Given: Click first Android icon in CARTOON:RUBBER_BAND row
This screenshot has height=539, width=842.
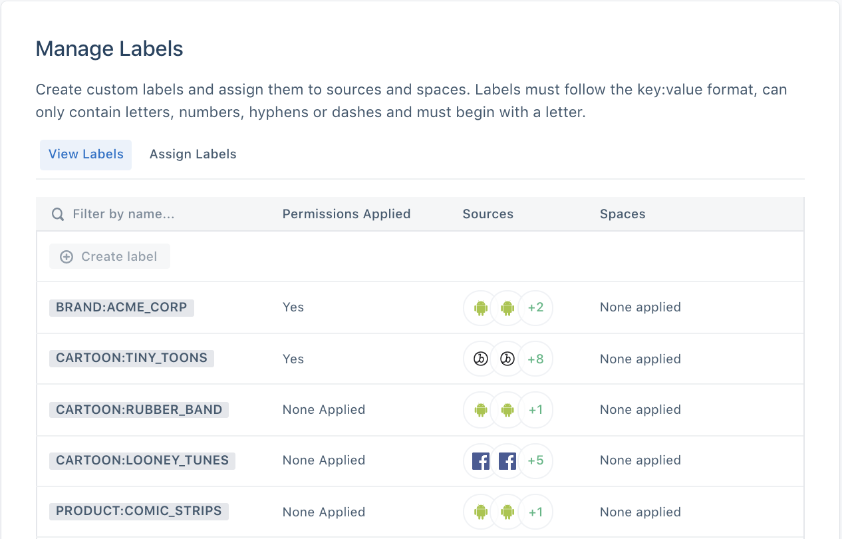Looking at the screenshot, I should click(x=481, y=410).
